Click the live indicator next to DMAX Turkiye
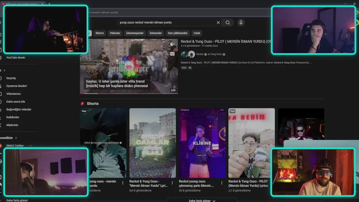Screen dimensions: 359x202 tap(31, 146)
